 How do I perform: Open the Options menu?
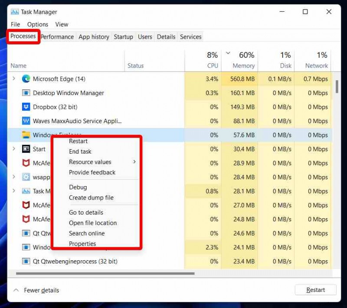[x=37, y=24]
